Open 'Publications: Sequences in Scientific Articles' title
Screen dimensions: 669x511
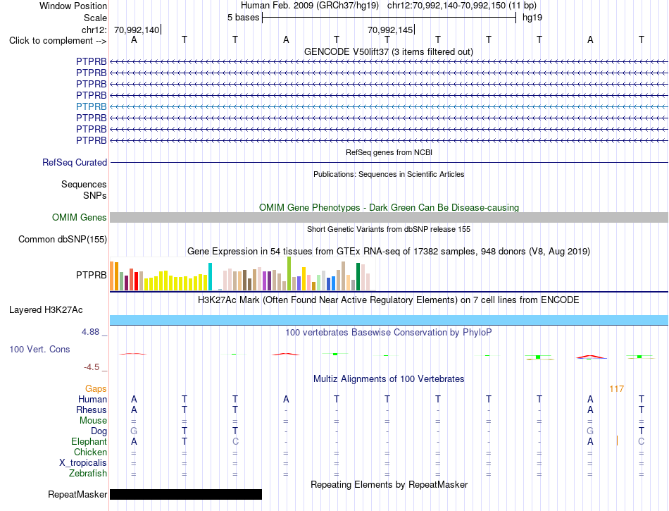[389, 174]
